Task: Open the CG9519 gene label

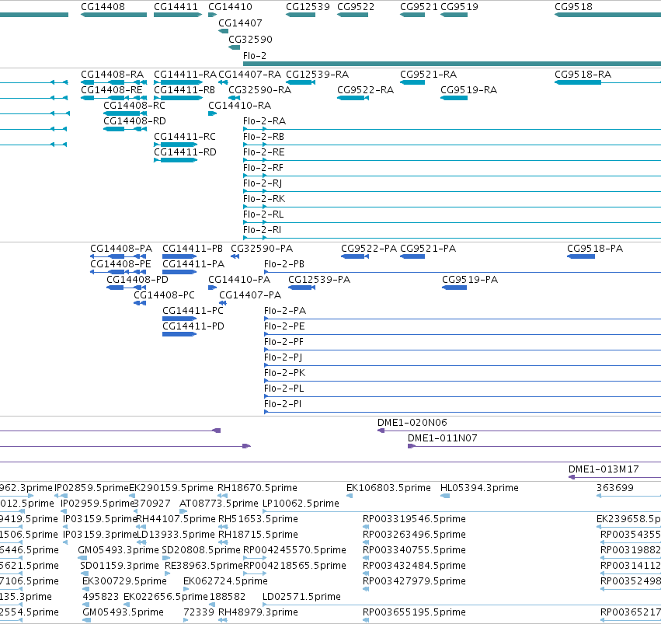Action: pos(459,7)
